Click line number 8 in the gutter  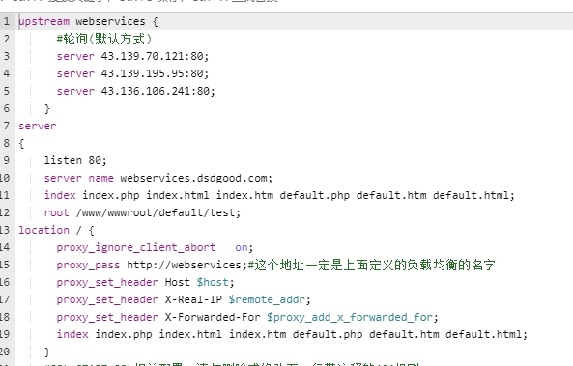7,143
